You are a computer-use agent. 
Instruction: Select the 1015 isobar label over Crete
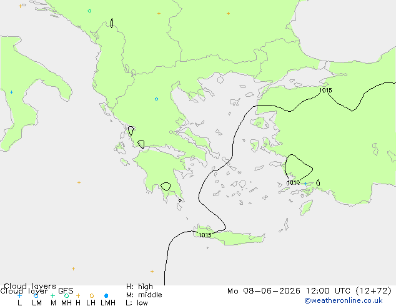pyautogui.click(x=205, y=235)
